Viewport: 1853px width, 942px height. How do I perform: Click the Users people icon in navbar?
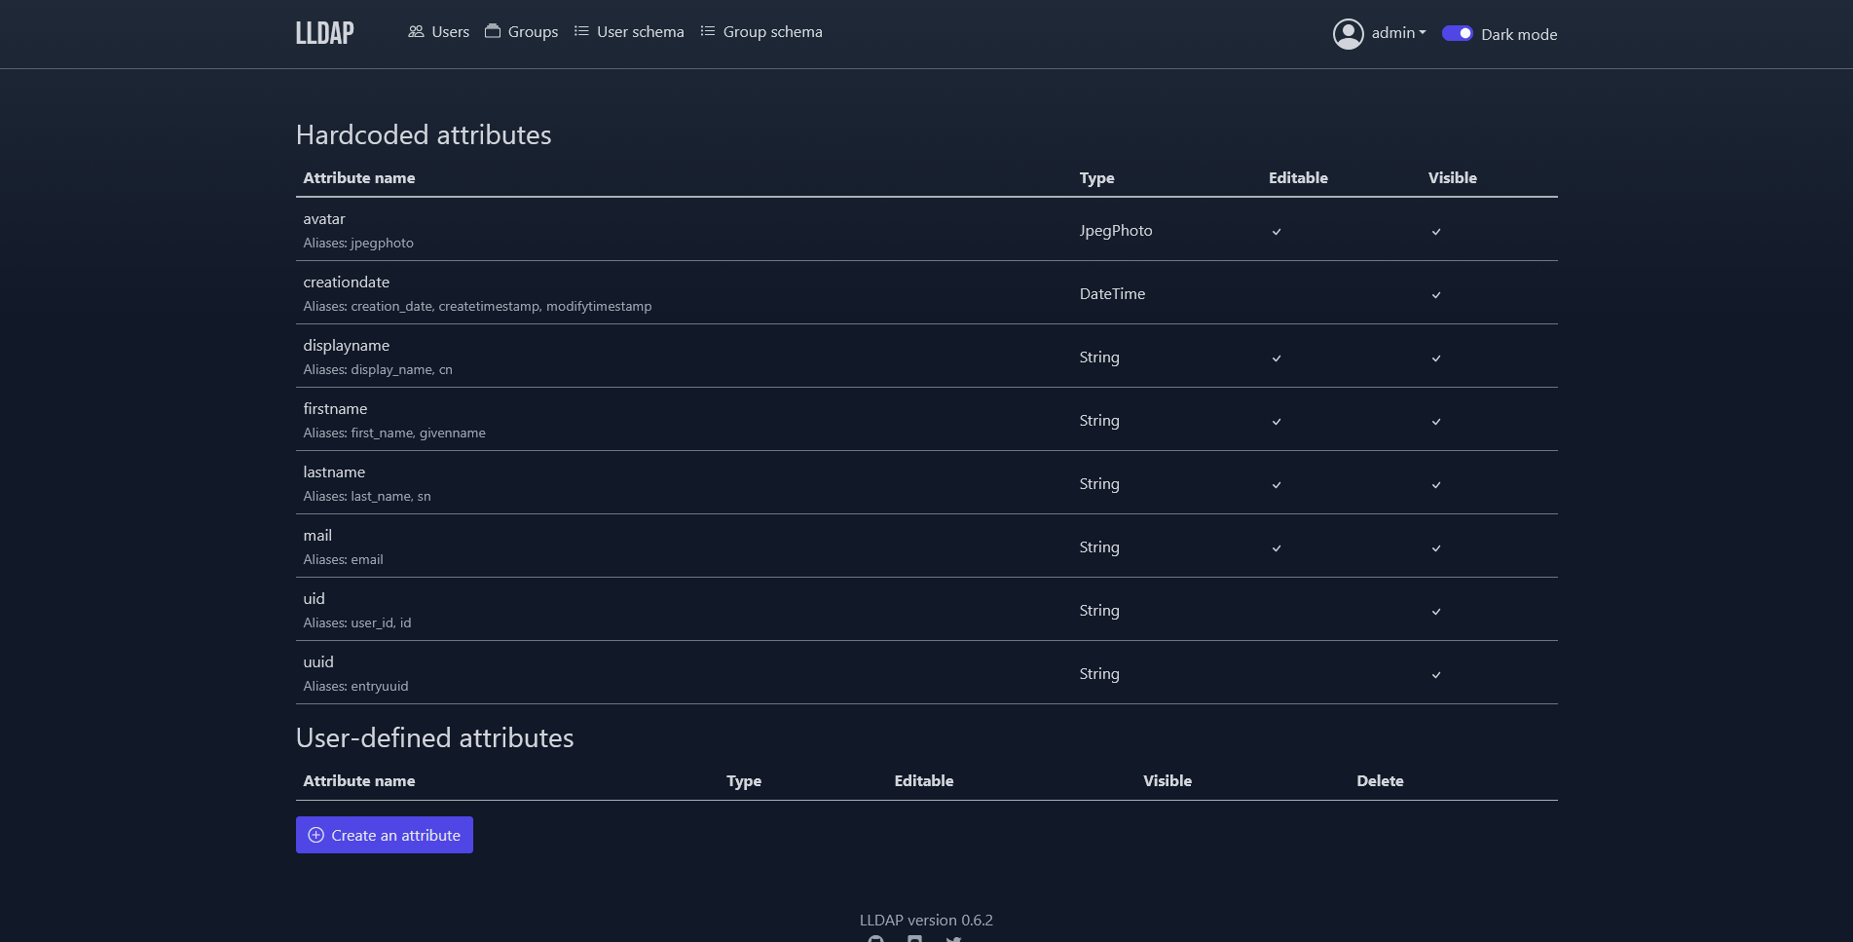click(416, 31)
